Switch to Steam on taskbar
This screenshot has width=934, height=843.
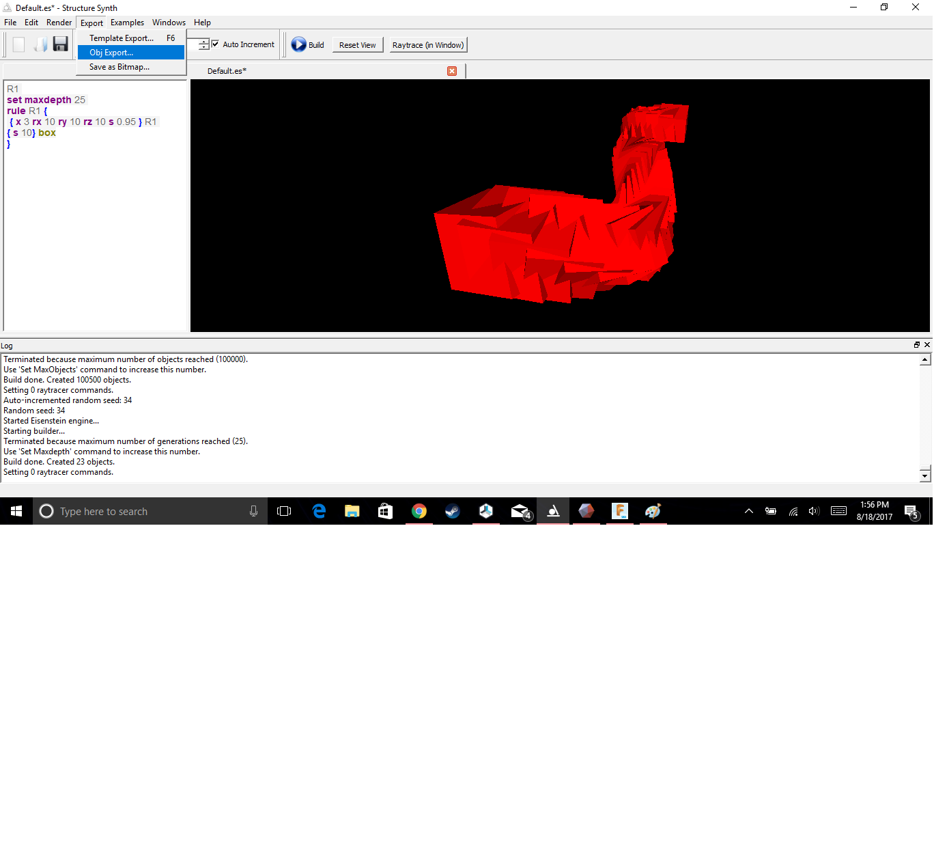click(x=452, y=511)
